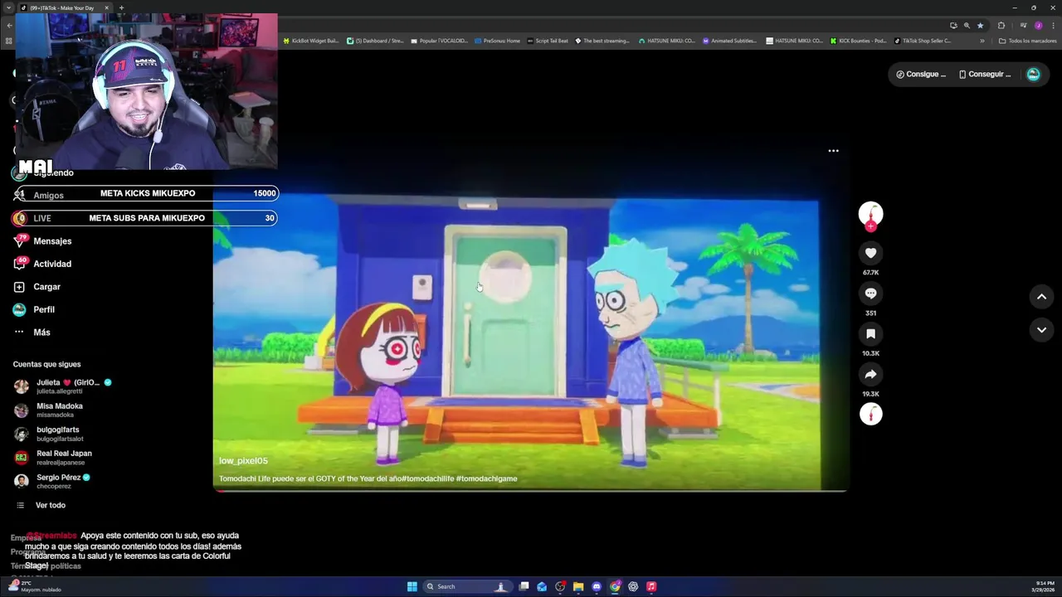Open the followed account Real Real Japan
Image resolution: width=1062 pixels, height=597 pixels.
point(53,458)
